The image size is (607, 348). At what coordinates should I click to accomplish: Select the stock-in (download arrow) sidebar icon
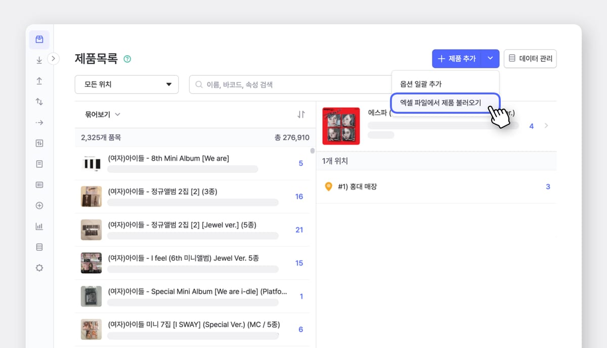(x=39, y=60)
